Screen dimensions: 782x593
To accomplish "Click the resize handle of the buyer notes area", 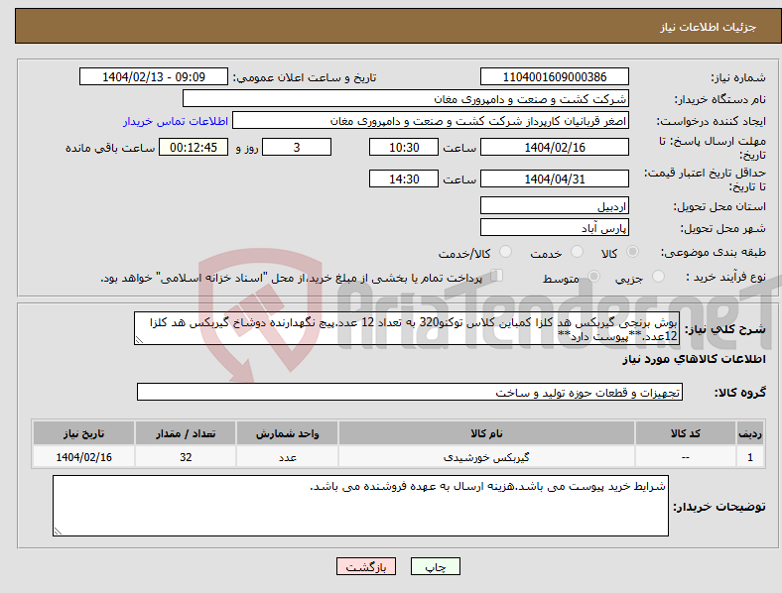I will pyautogui.click(x=58, y=532).
